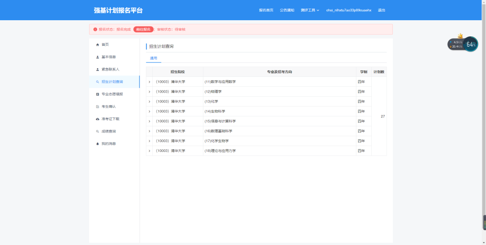This screenshot has height=245, width=486.
Task: Click the 专业及招考方向 column header
Action: click(x=279, y=72)
